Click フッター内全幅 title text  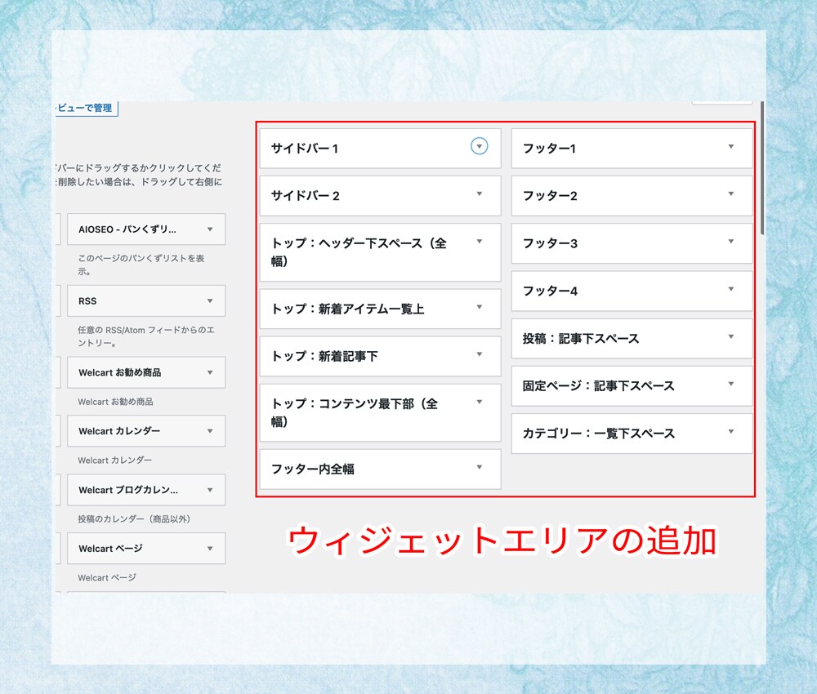tap(313, 469)
